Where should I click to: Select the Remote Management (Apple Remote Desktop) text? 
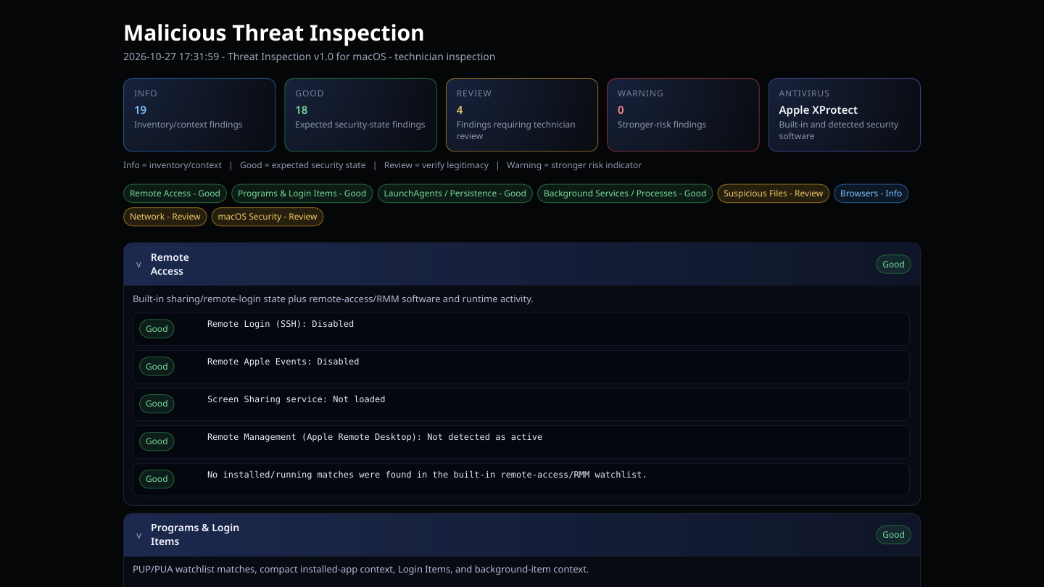(x=375, y=437)
